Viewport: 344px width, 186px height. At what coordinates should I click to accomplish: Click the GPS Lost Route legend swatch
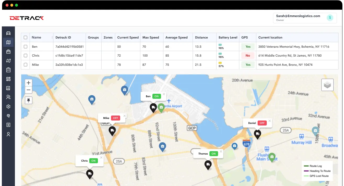(306, 176)
